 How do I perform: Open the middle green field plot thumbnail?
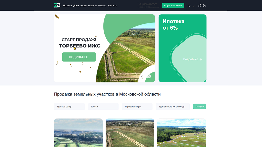coord(130,133)
